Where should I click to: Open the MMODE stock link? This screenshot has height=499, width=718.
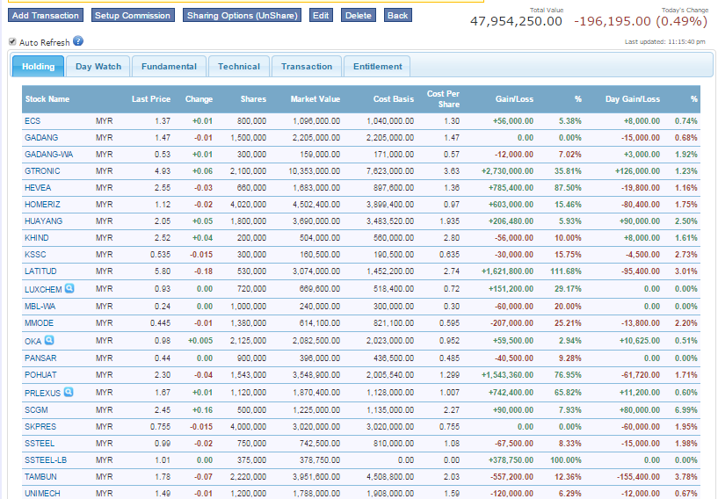(39, 322)
